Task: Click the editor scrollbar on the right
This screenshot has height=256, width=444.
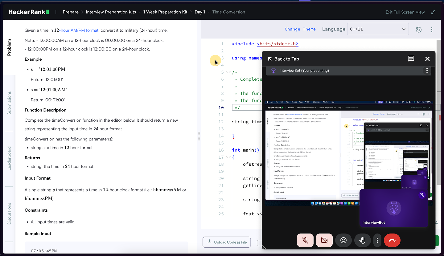Action: pos(439,92)
